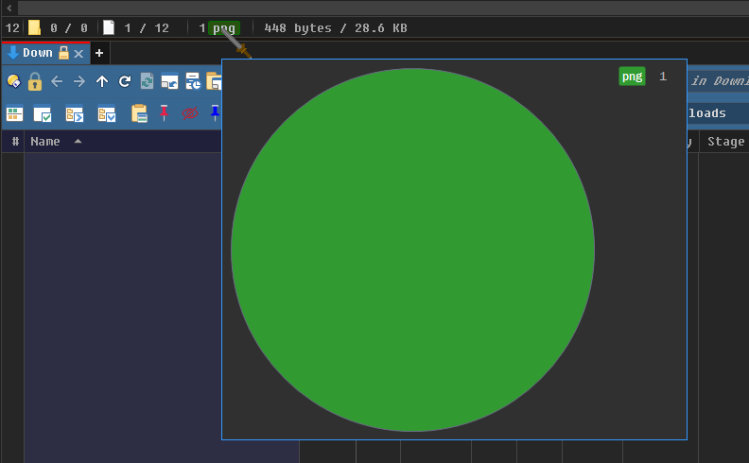Click the file sync arrows icon

[x=148, y=81]
